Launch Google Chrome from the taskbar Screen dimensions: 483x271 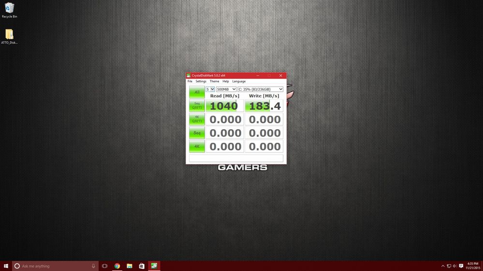pyautogui.click(x=117, y=266)
